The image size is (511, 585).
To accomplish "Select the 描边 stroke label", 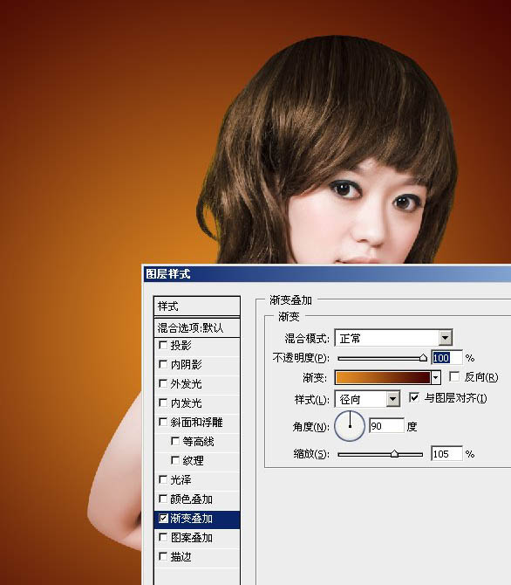I will point(181,557).
